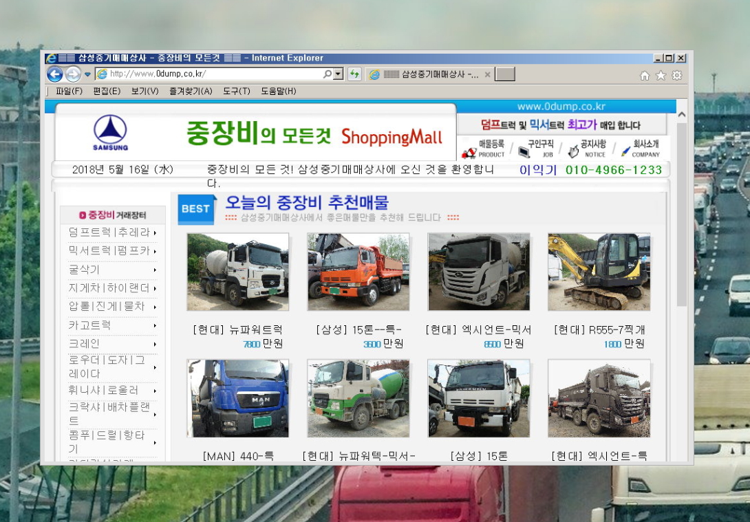Open the 도구(T) menu
Viewport: 750px width, 522px height.
(236, 91)
